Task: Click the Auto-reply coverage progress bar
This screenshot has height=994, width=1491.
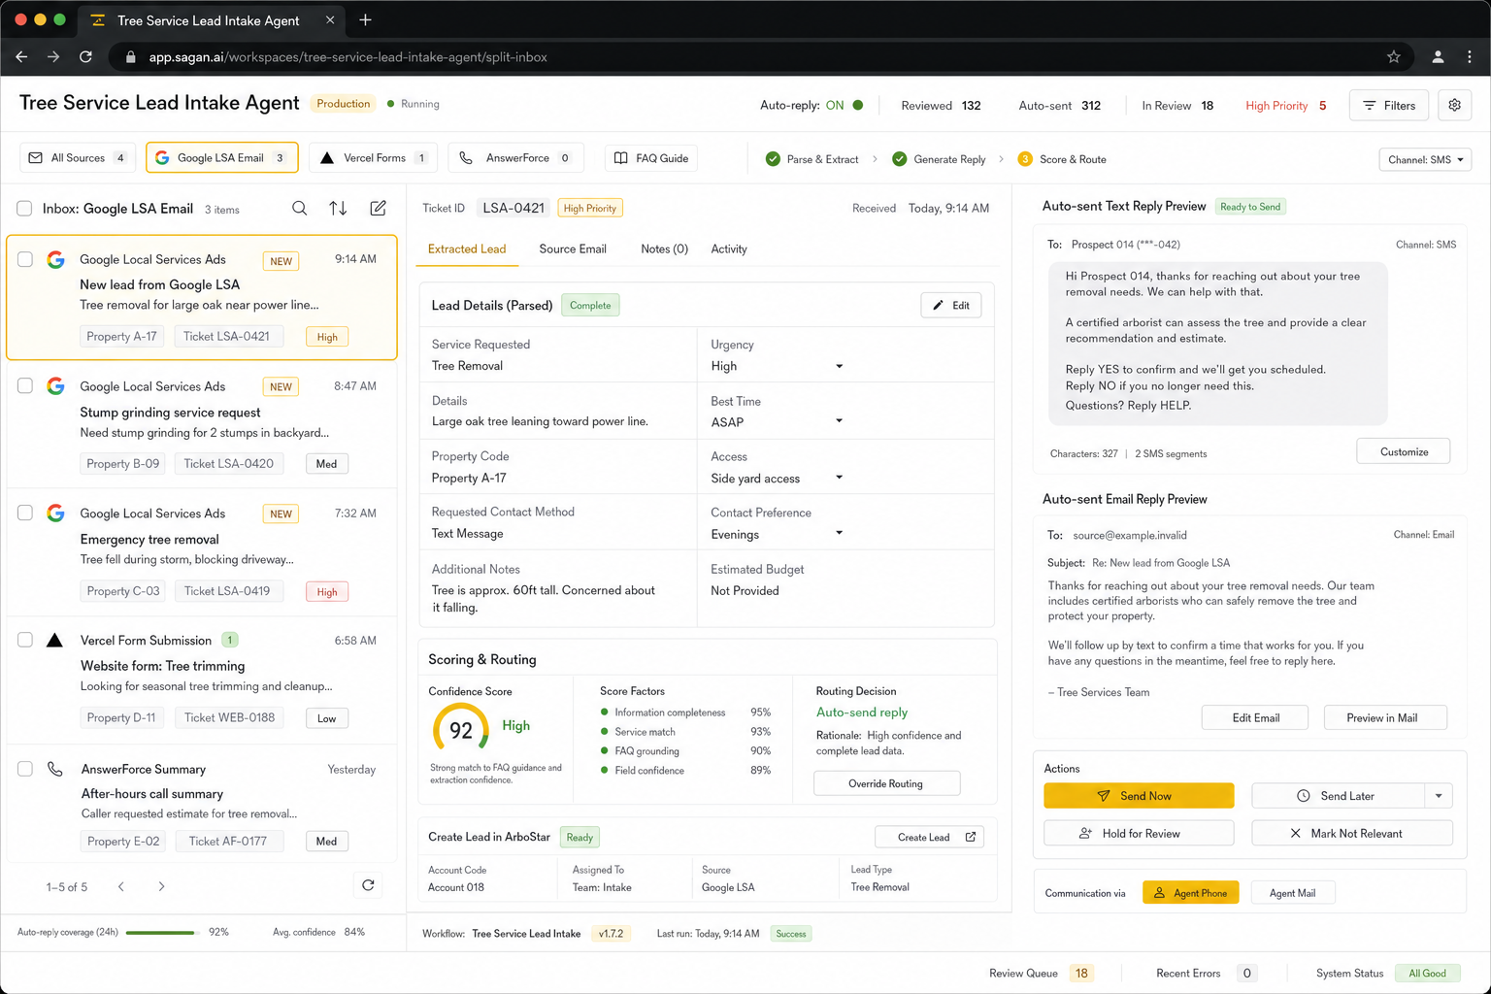Action: pyautogui.click(x=162, y=933)
